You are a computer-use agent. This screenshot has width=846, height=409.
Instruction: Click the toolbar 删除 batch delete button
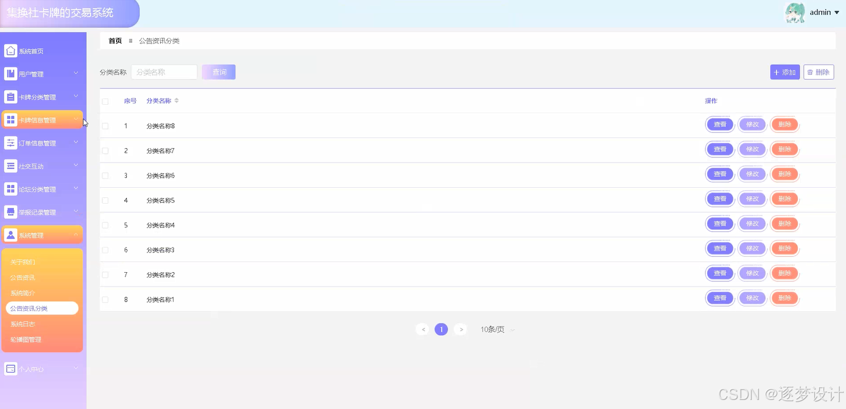(x=819, y=72)
